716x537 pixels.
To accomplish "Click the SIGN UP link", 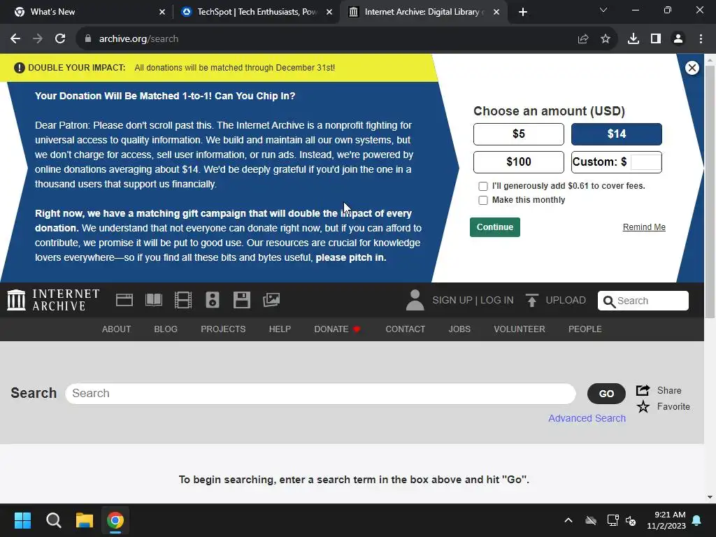I will pos(452,300).
